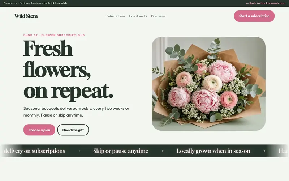Image resolution: width=289 pixels, height=181 pixels.
Task: Click Choose a plan button
Action: (39, 130)
